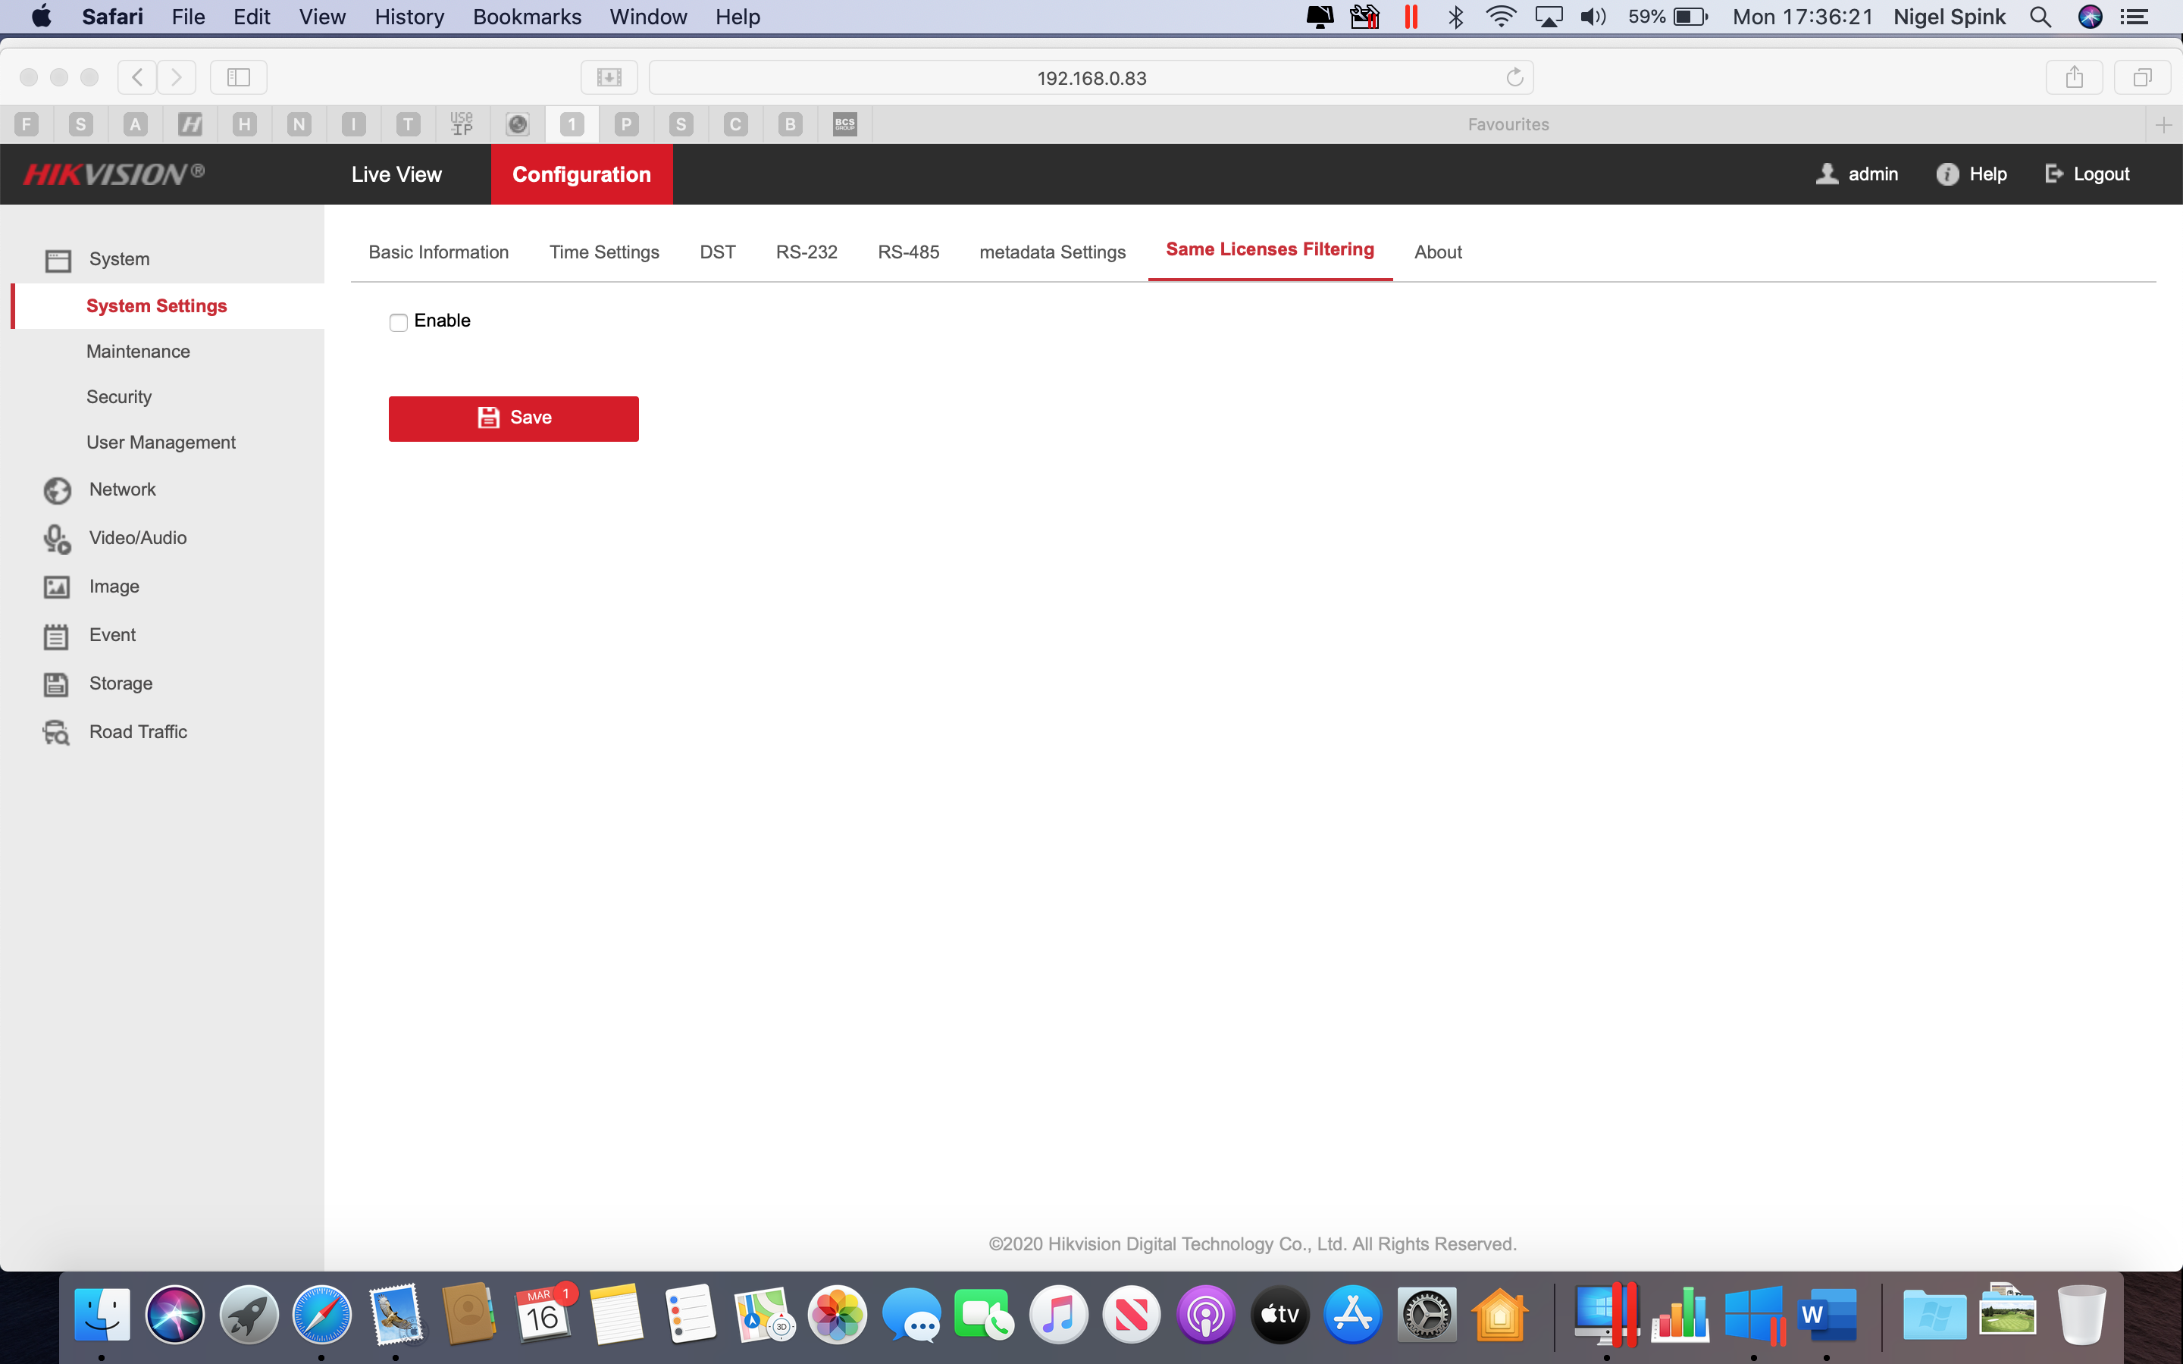Image resolution: width=2183 pixels, height=1364 pixels.
Task: Click the address bar showing 192.168.0.83
Action: pyautogui.click(x=1090, y=77)
